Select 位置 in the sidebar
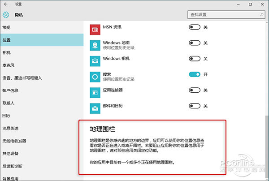This screenshot has height=181, width=269. [x=42, y=40]
